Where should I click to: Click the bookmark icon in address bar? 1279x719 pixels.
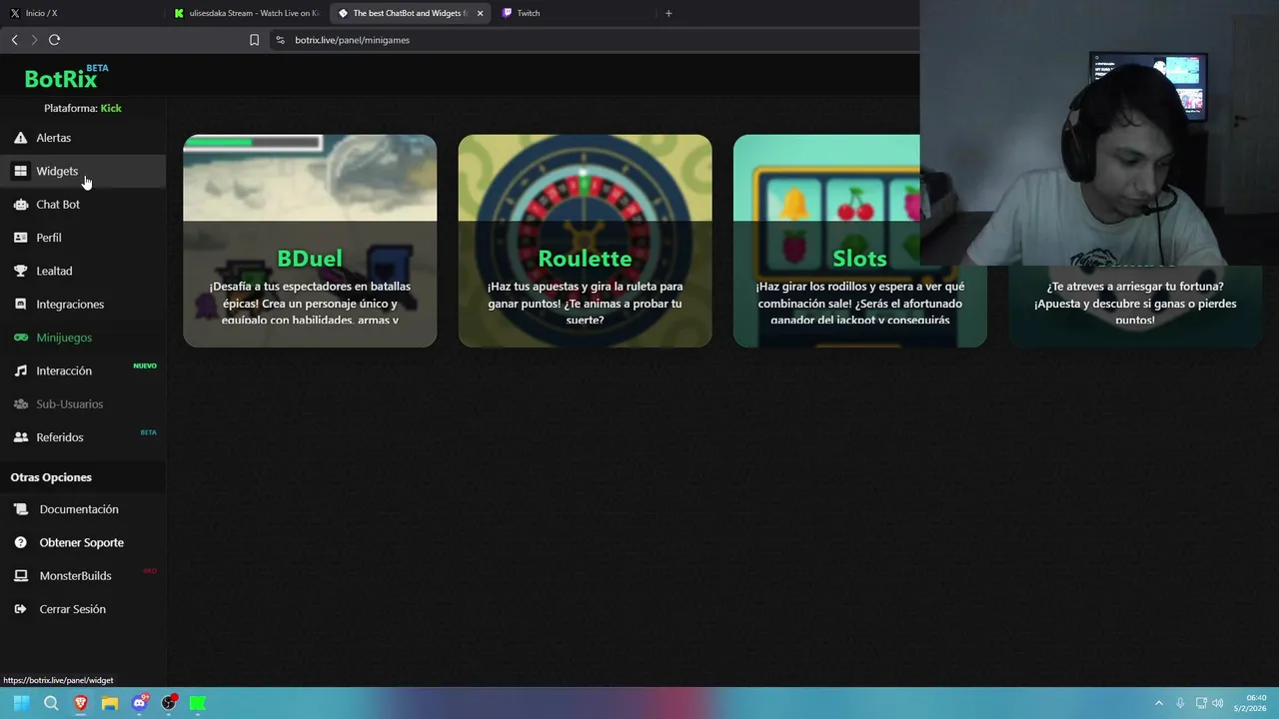pos(254,40)
